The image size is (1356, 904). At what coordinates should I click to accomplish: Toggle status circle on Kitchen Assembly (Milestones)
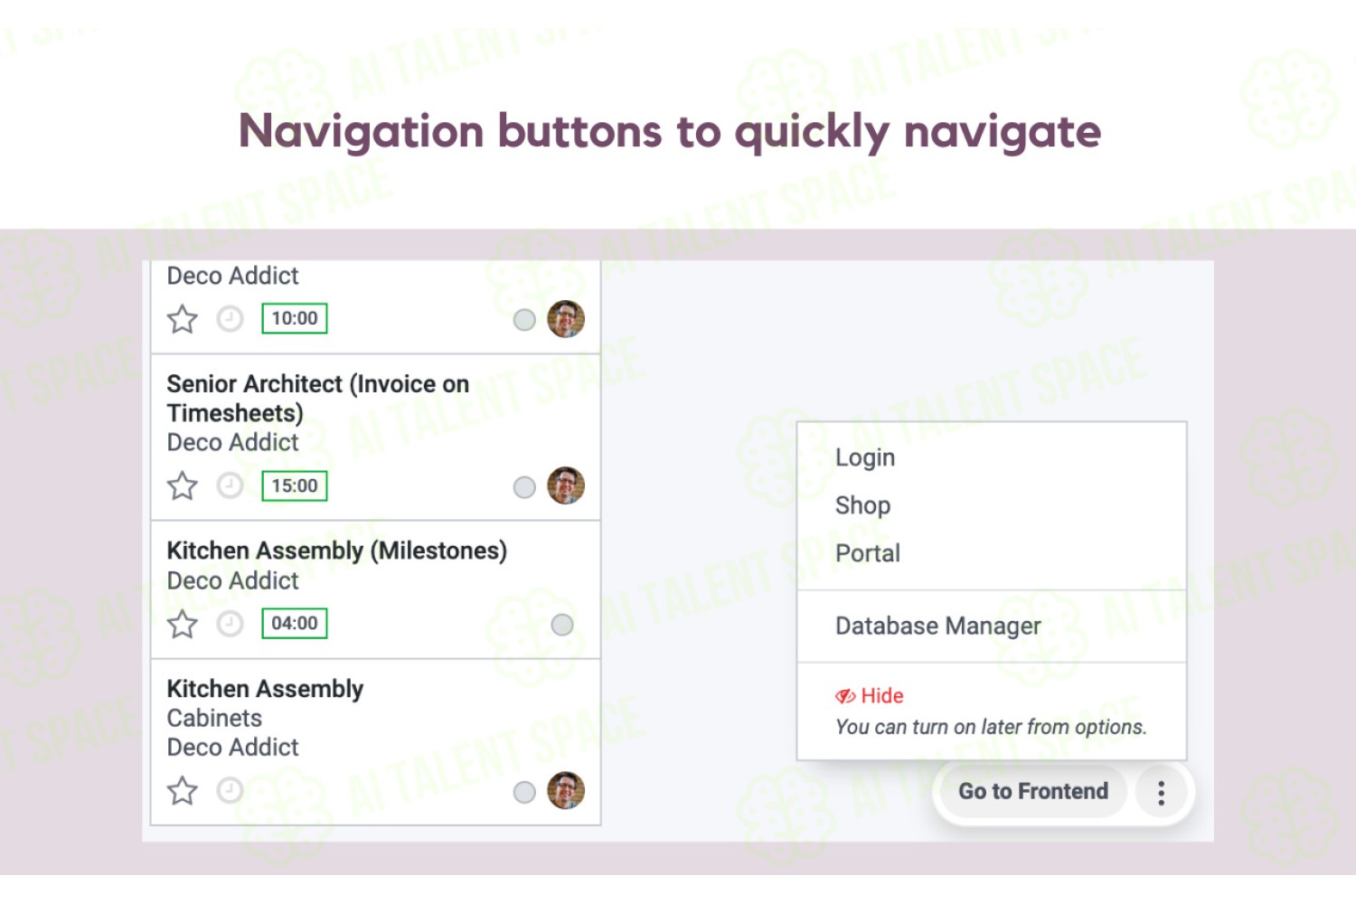point(562,625)
